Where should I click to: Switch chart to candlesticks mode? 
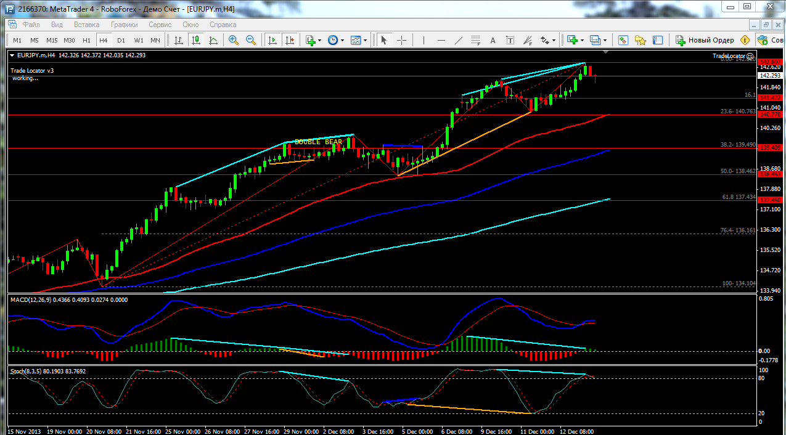pos(196,40)
